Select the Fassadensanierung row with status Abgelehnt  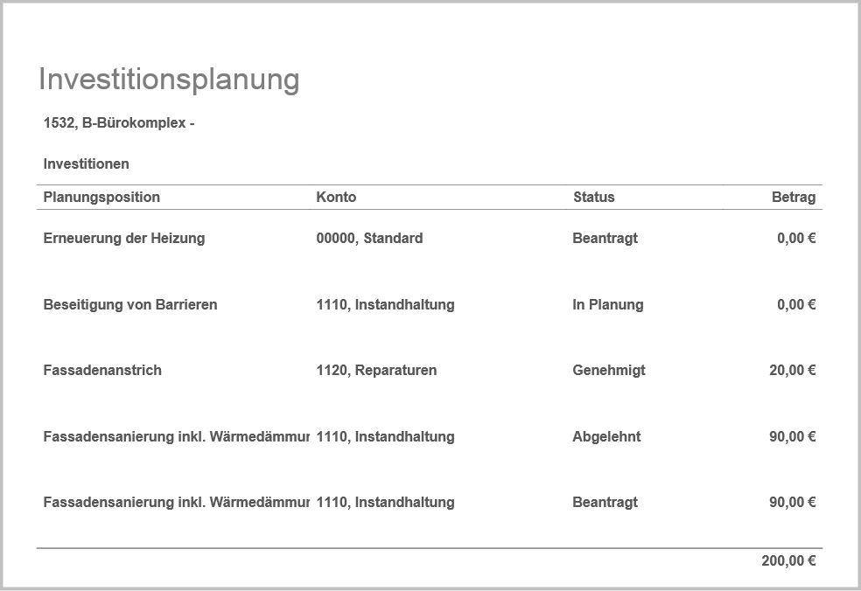point(175,437)
